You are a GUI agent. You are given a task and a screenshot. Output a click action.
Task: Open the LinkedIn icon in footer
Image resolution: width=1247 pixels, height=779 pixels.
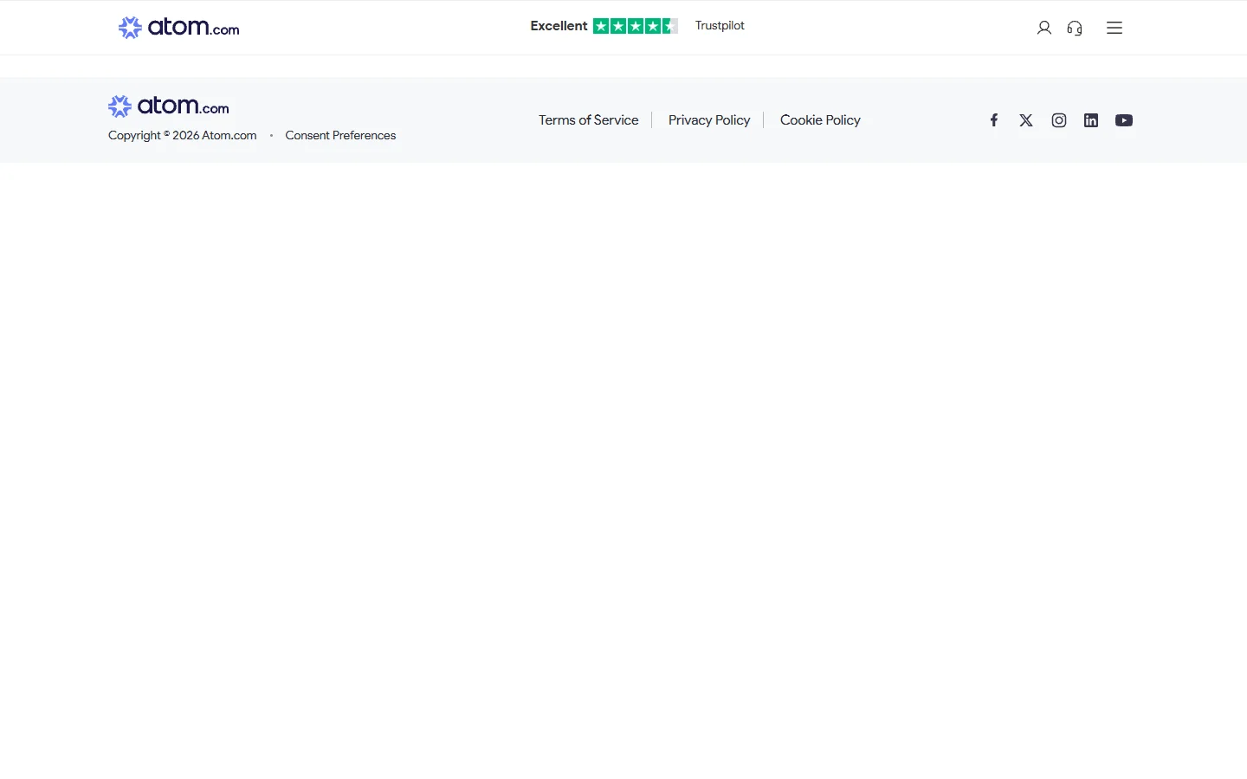[1091, 120]
